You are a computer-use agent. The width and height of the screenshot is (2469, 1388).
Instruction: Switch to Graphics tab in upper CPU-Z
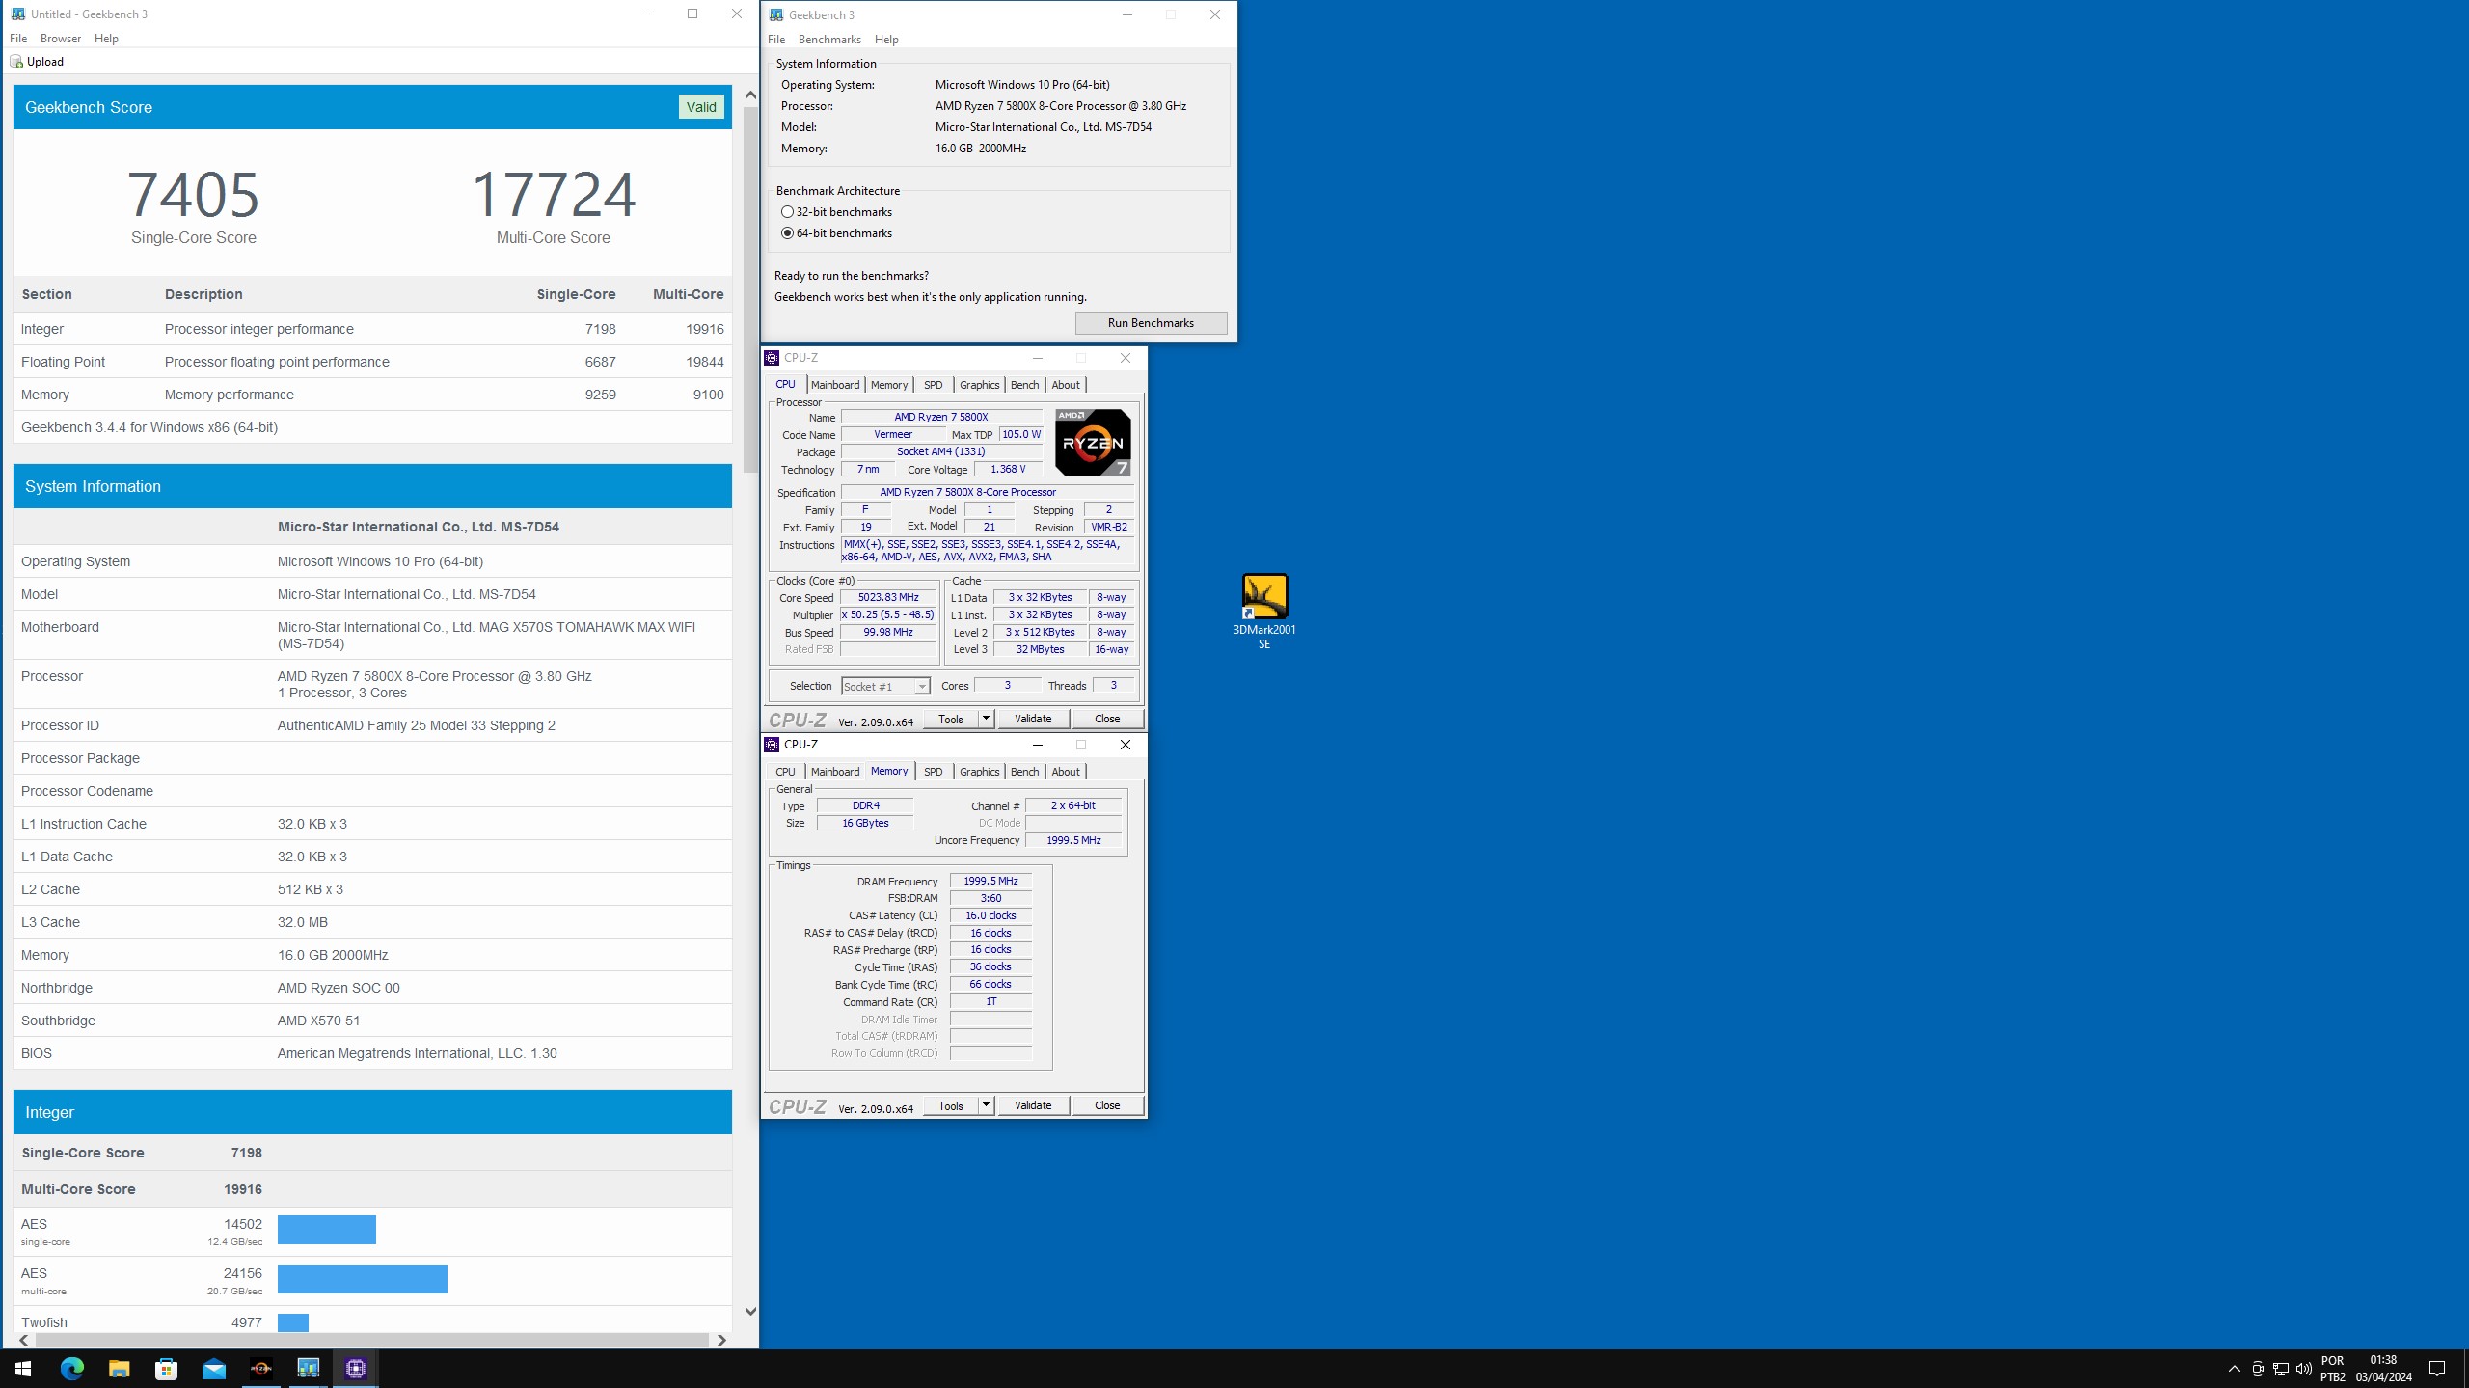tap(979, 385)
